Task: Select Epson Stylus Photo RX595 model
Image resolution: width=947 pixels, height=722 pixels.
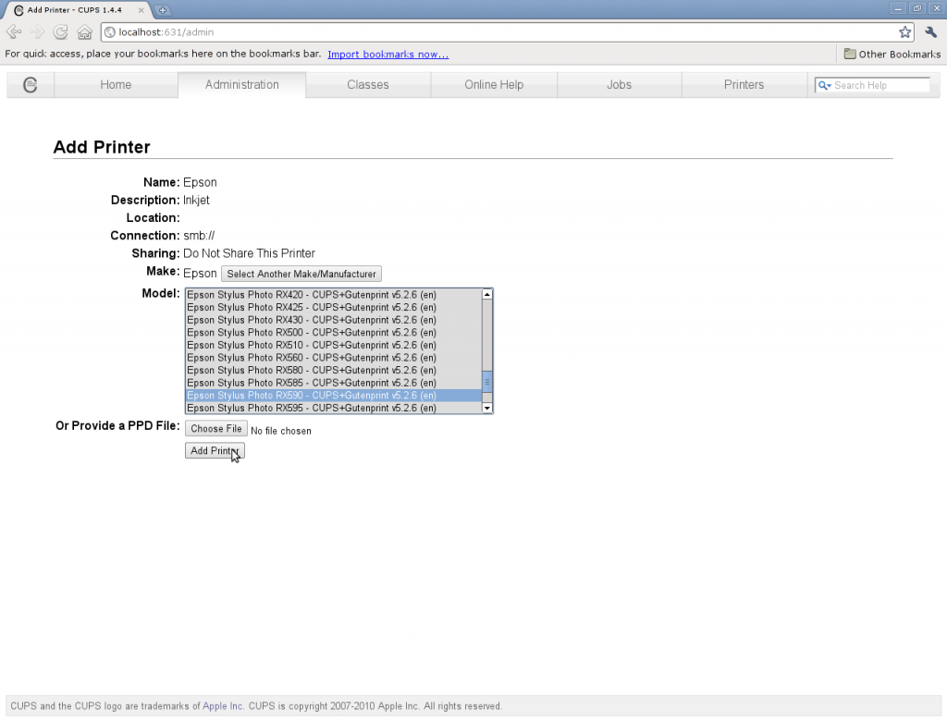Action: pos(334,408)
